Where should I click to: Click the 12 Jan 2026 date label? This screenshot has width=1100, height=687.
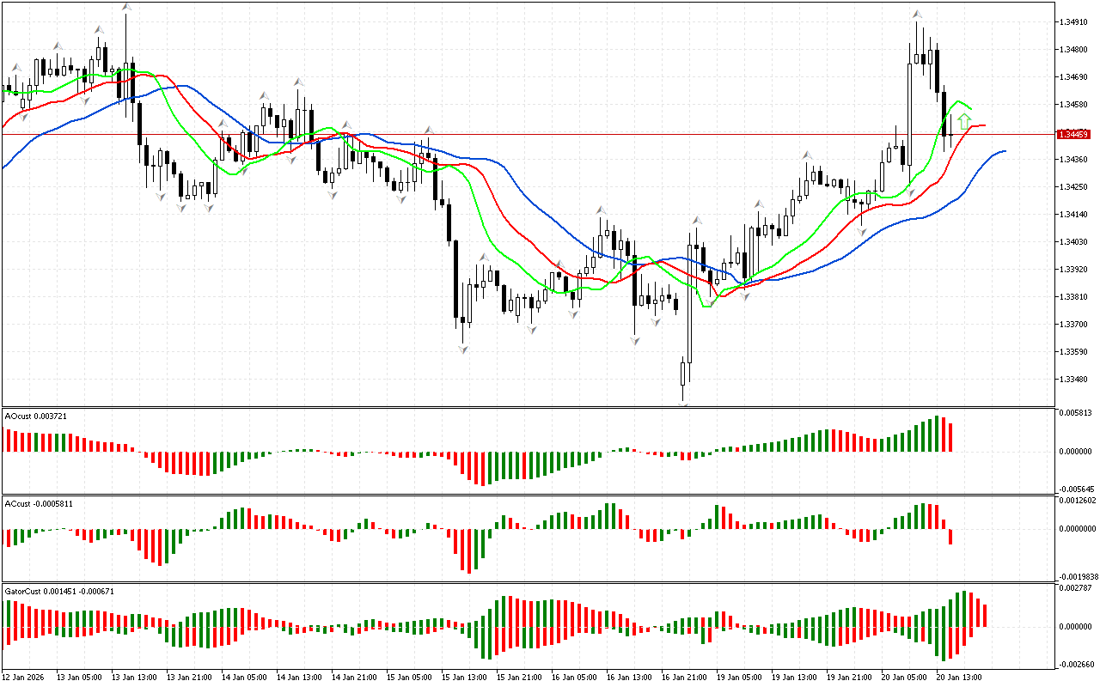[x=24, y=678]
